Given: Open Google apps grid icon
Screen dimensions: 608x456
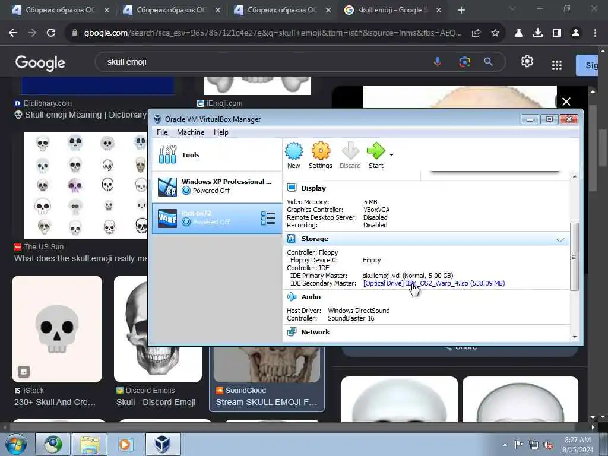Looking at the screenshot, I should click(x=557, y=65).
